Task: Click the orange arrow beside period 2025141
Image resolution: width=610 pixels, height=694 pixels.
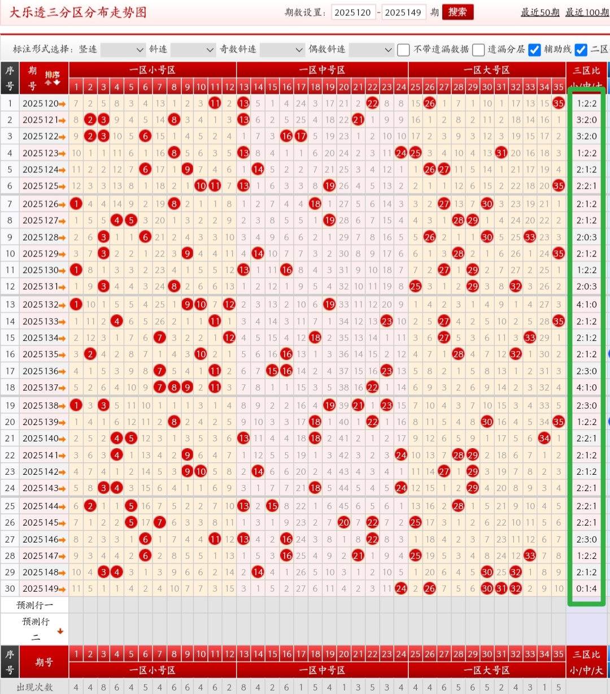Action: [x=63, y=456]
